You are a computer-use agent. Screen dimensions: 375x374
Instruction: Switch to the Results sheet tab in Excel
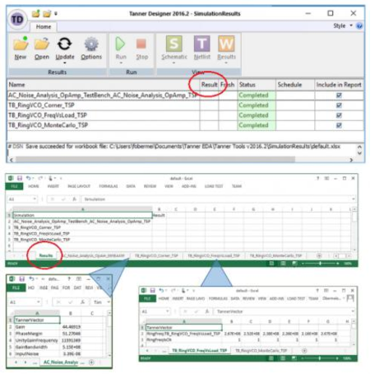[46, 255]
